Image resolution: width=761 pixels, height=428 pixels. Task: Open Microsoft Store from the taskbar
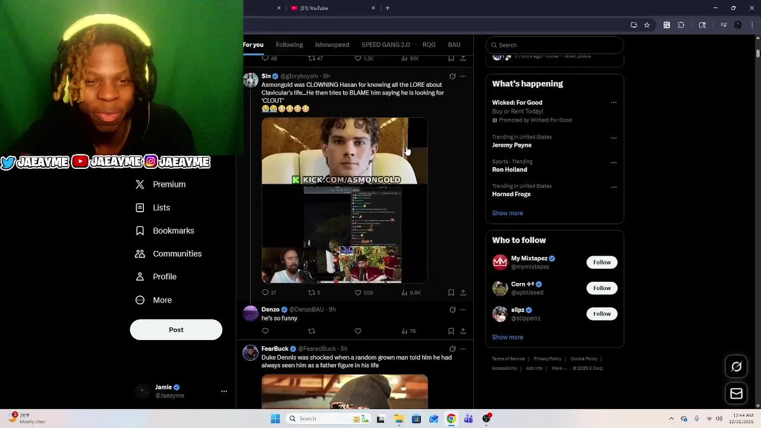click(x=416, y=418)
